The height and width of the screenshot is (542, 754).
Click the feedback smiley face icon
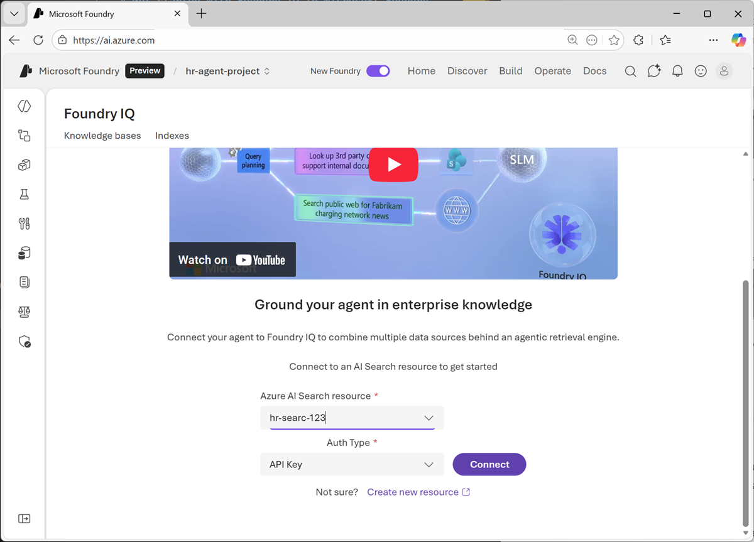[701, 71]
